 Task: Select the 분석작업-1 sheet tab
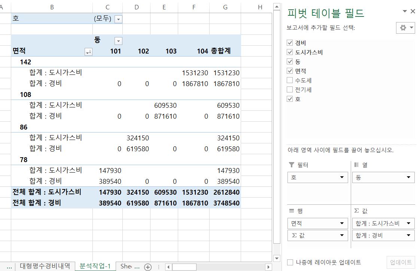point(95,266)
